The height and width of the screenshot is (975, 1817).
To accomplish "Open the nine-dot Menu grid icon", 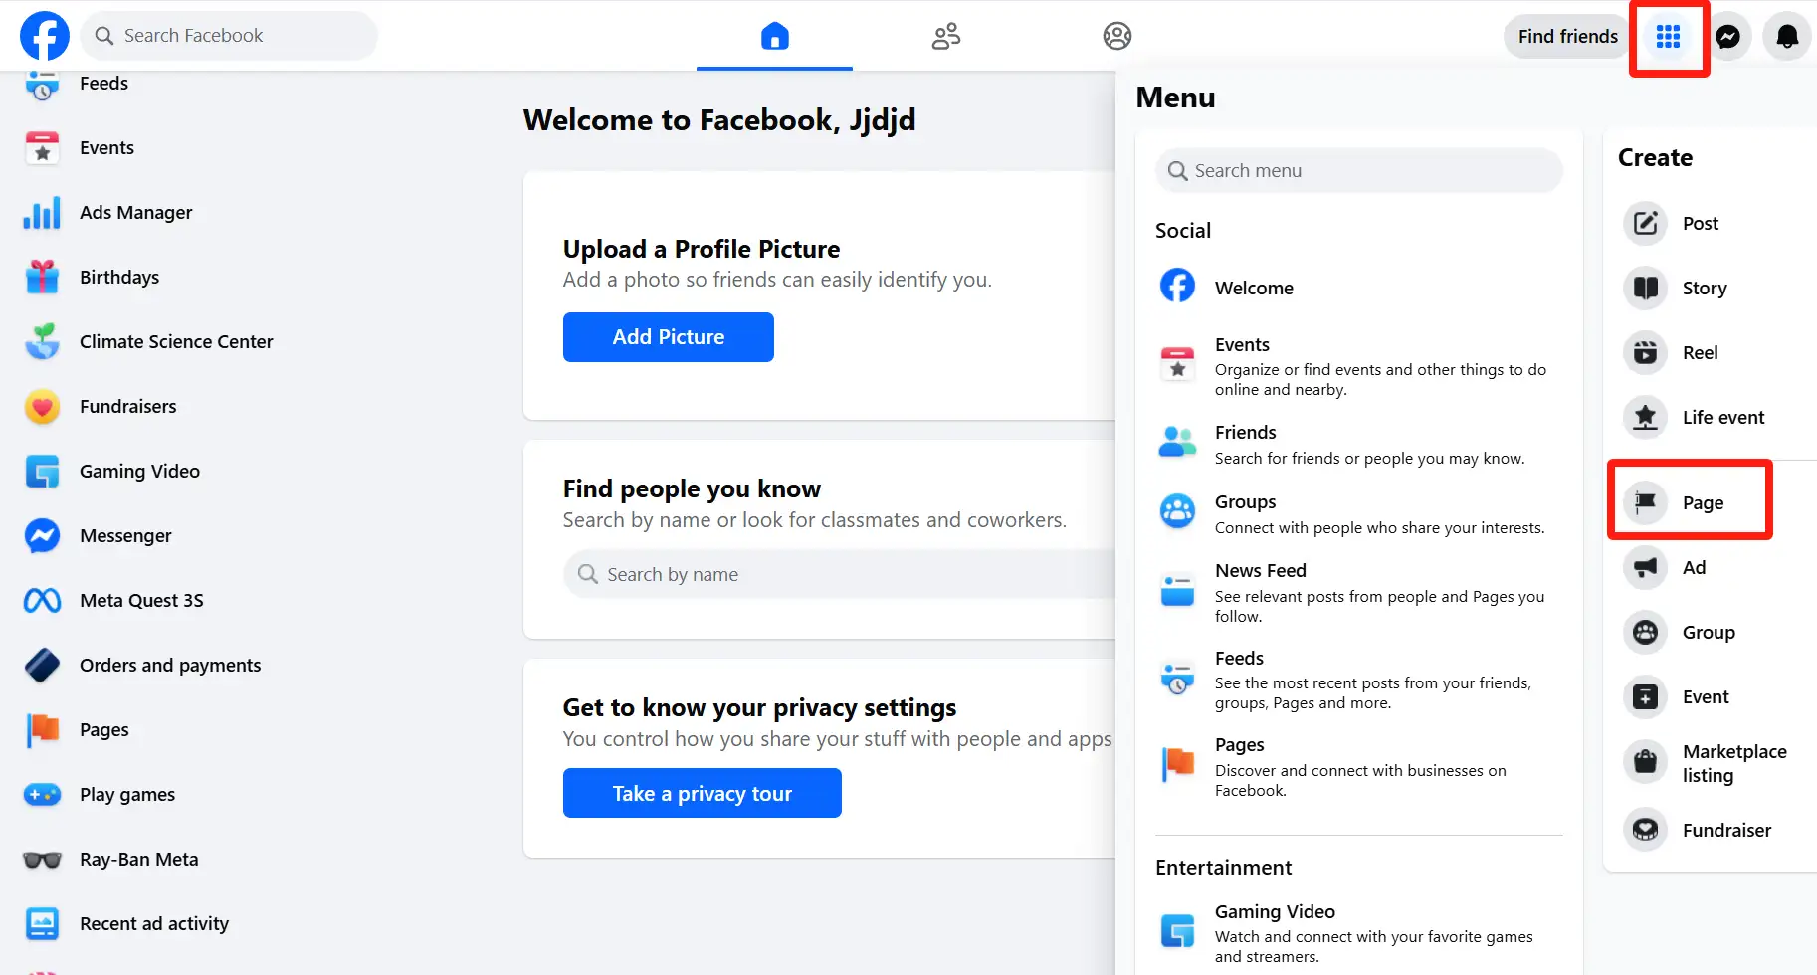I will [1668, 37].
